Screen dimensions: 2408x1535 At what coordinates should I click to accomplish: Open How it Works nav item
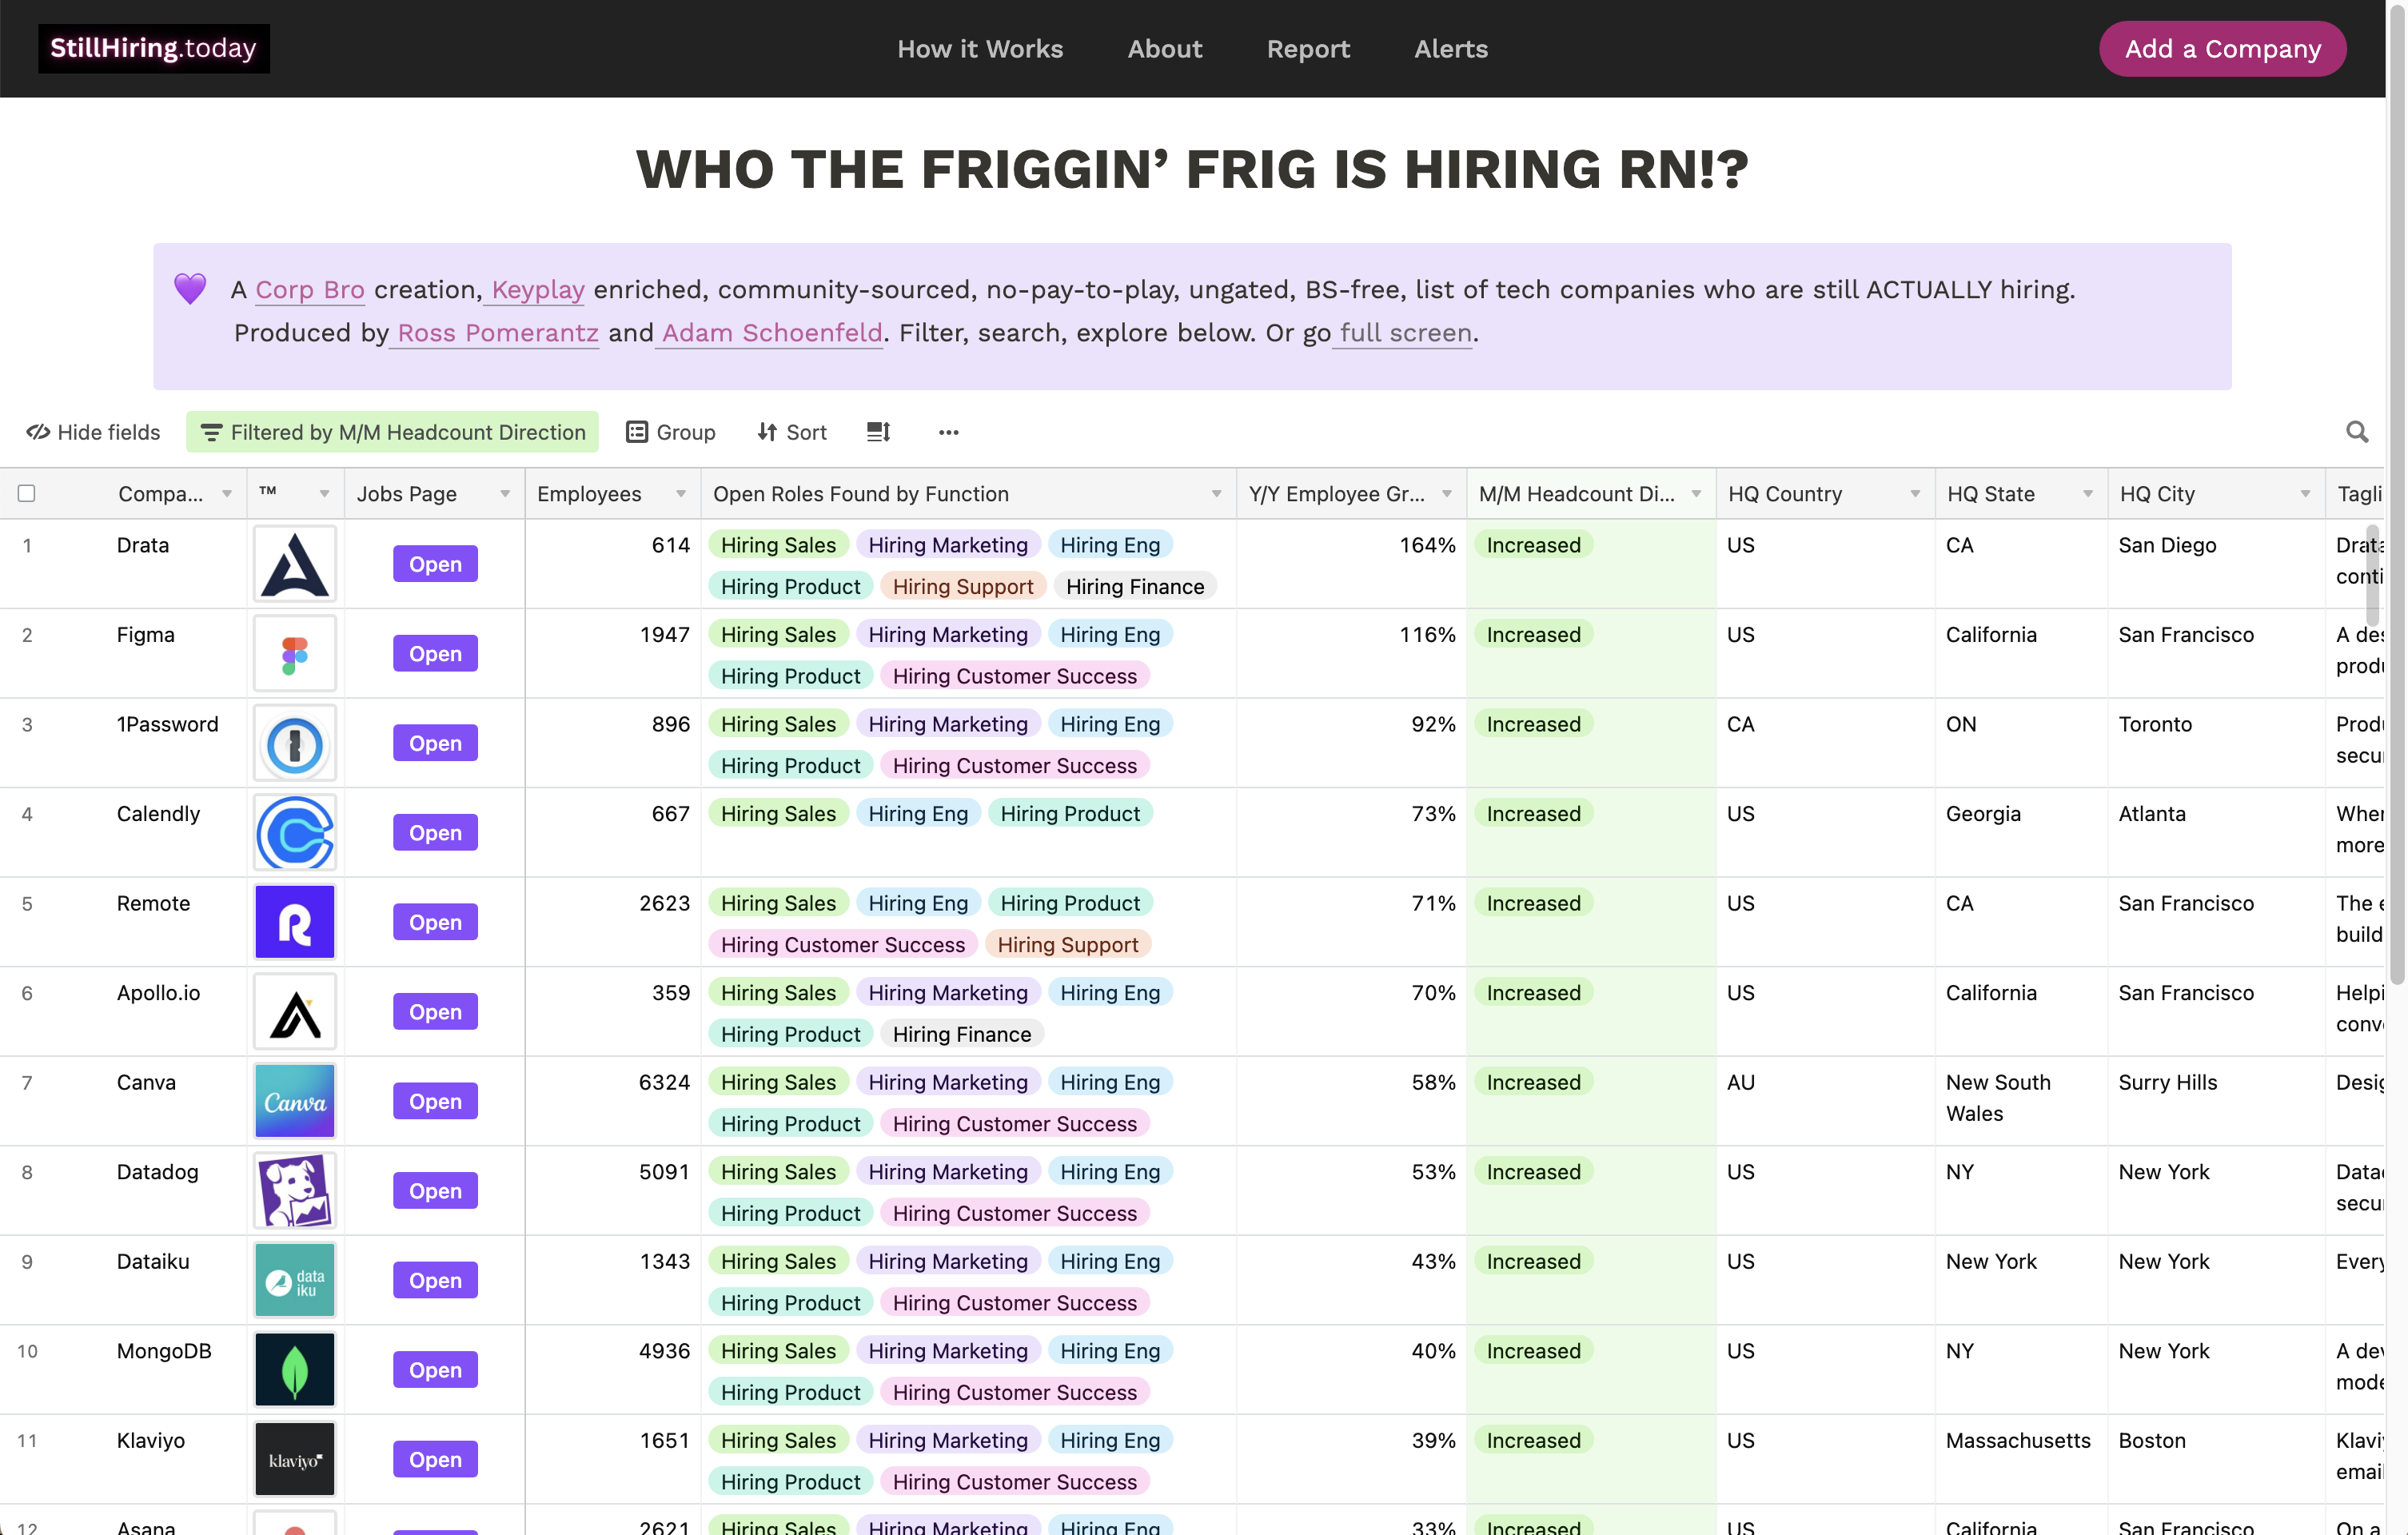tap(980, 49)
